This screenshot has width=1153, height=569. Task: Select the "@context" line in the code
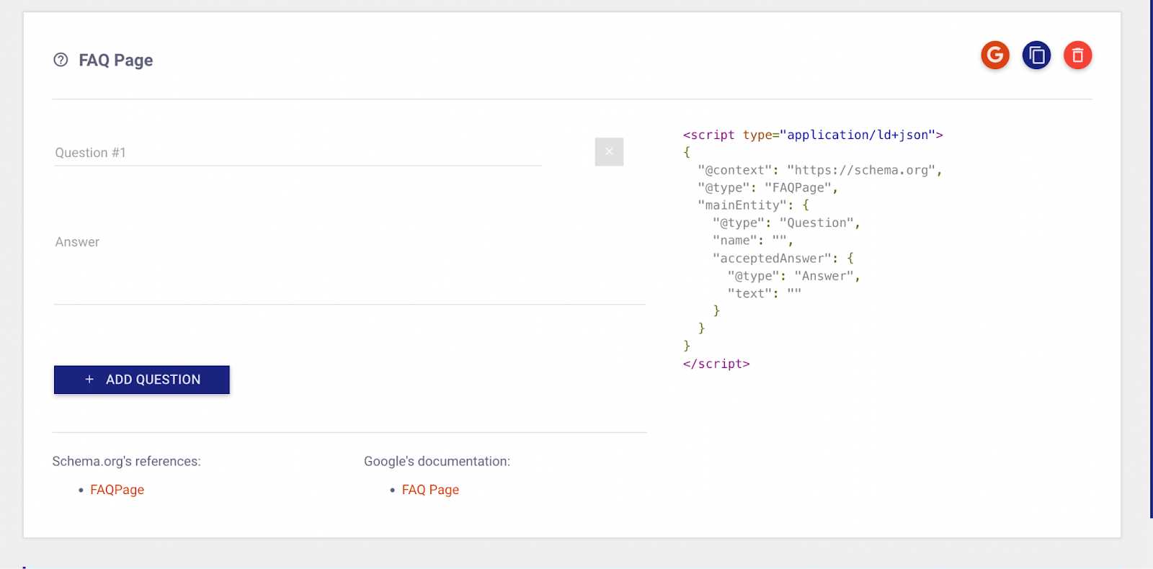pos(820,170)
